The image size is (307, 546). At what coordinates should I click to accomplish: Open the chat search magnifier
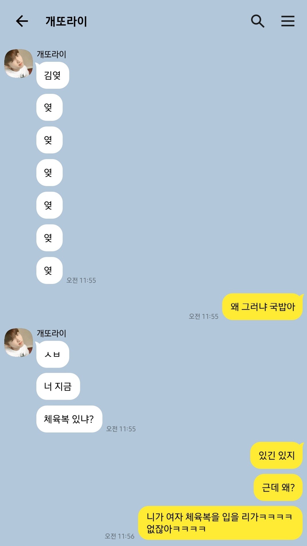coord(258,21)
